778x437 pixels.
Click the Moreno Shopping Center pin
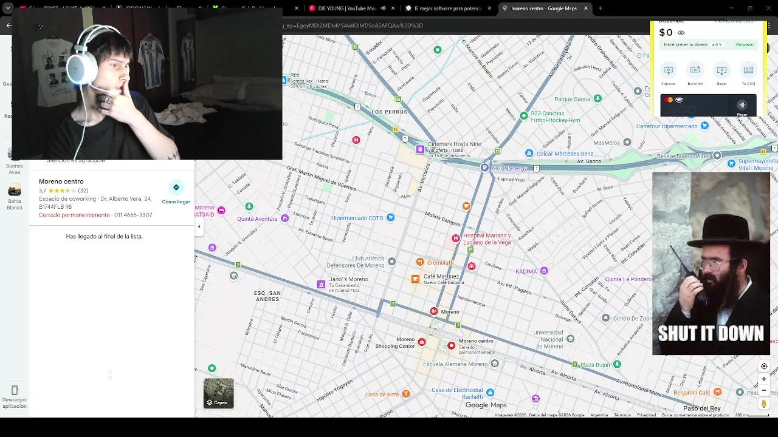click(x=421, y=342)
